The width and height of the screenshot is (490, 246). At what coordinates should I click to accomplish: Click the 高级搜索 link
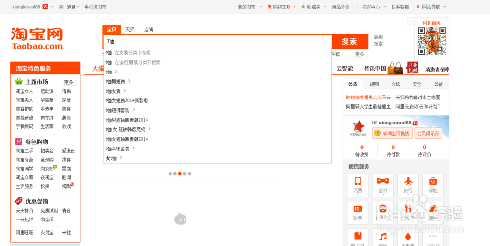click(x=378, y=40)
